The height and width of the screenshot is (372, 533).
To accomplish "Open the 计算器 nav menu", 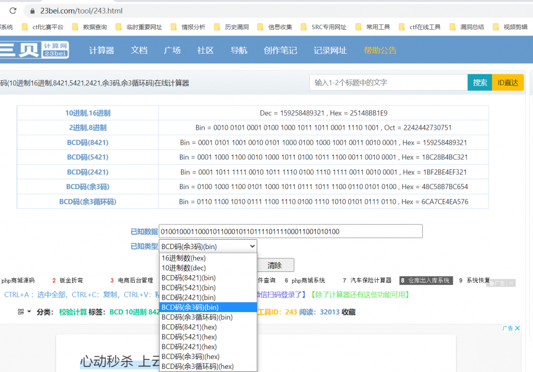I will click(101, 51).
